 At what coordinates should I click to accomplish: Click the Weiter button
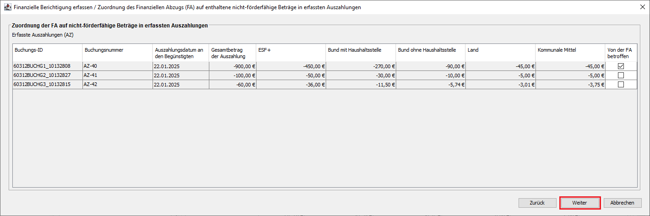(x=579, y=203)
